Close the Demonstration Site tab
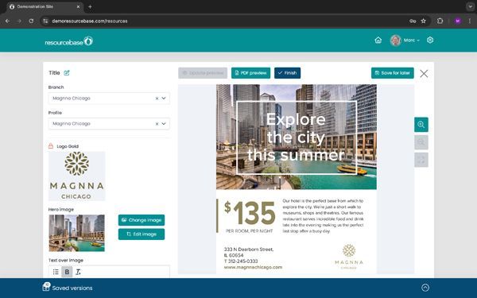The height and width of the screenshot is (298, 477). click(x=78, y=6)
